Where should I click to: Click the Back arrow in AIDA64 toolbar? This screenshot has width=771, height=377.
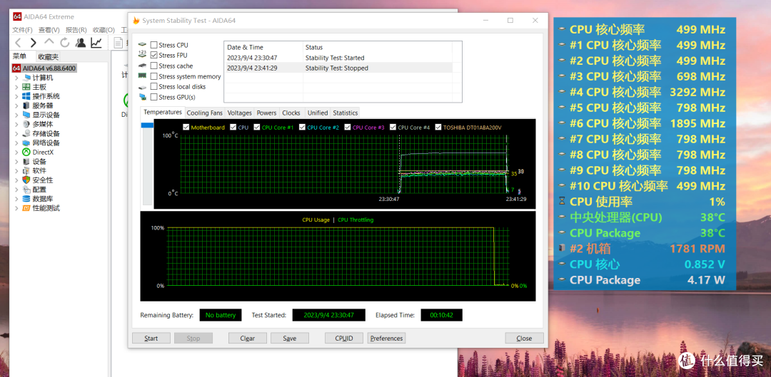coord(17,43)
